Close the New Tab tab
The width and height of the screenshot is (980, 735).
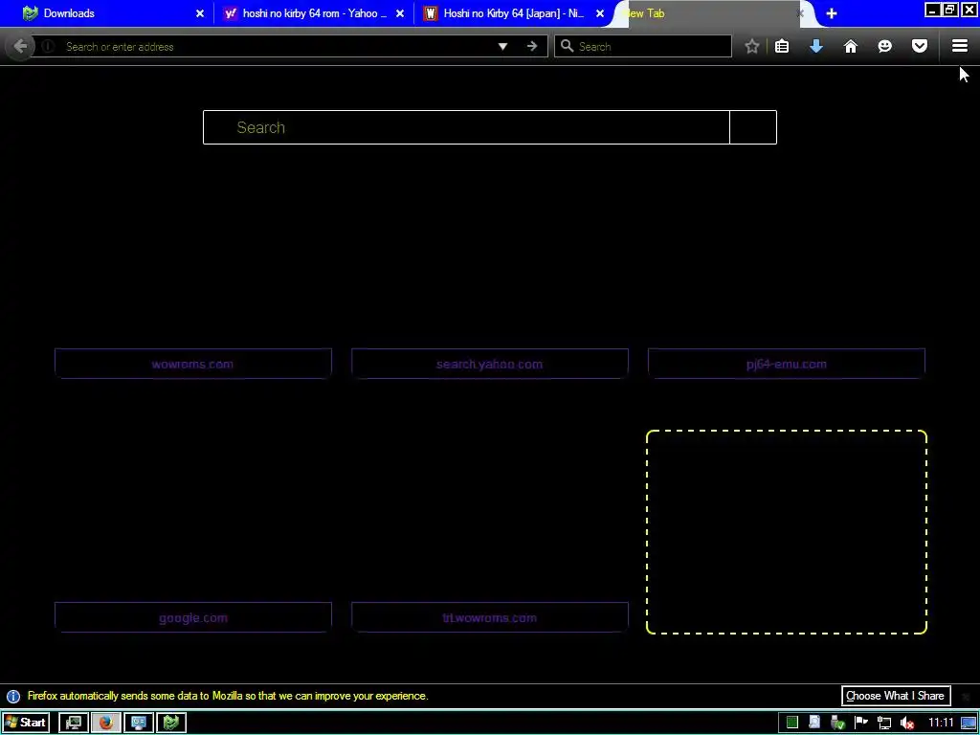[800, 13]
